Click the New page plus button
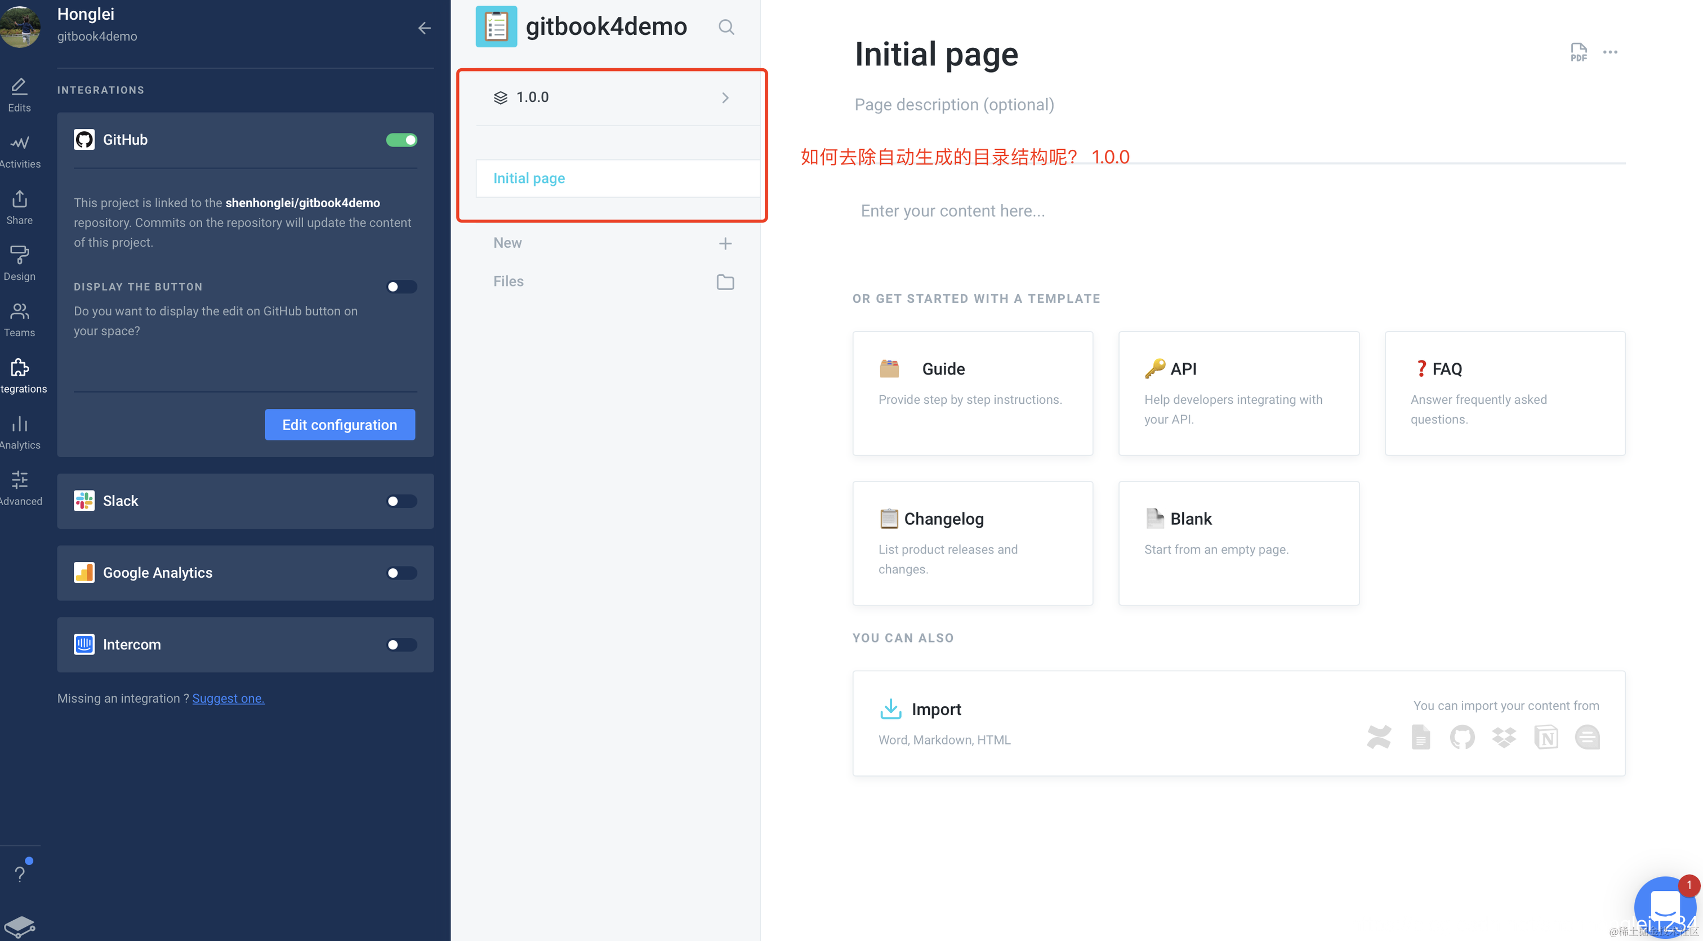 point(725,243)
